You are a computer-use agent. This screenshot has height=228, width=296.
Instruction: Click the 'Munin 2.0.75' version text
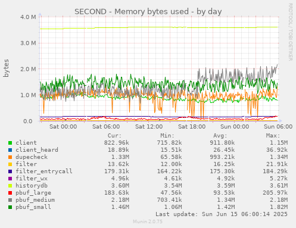148,221
